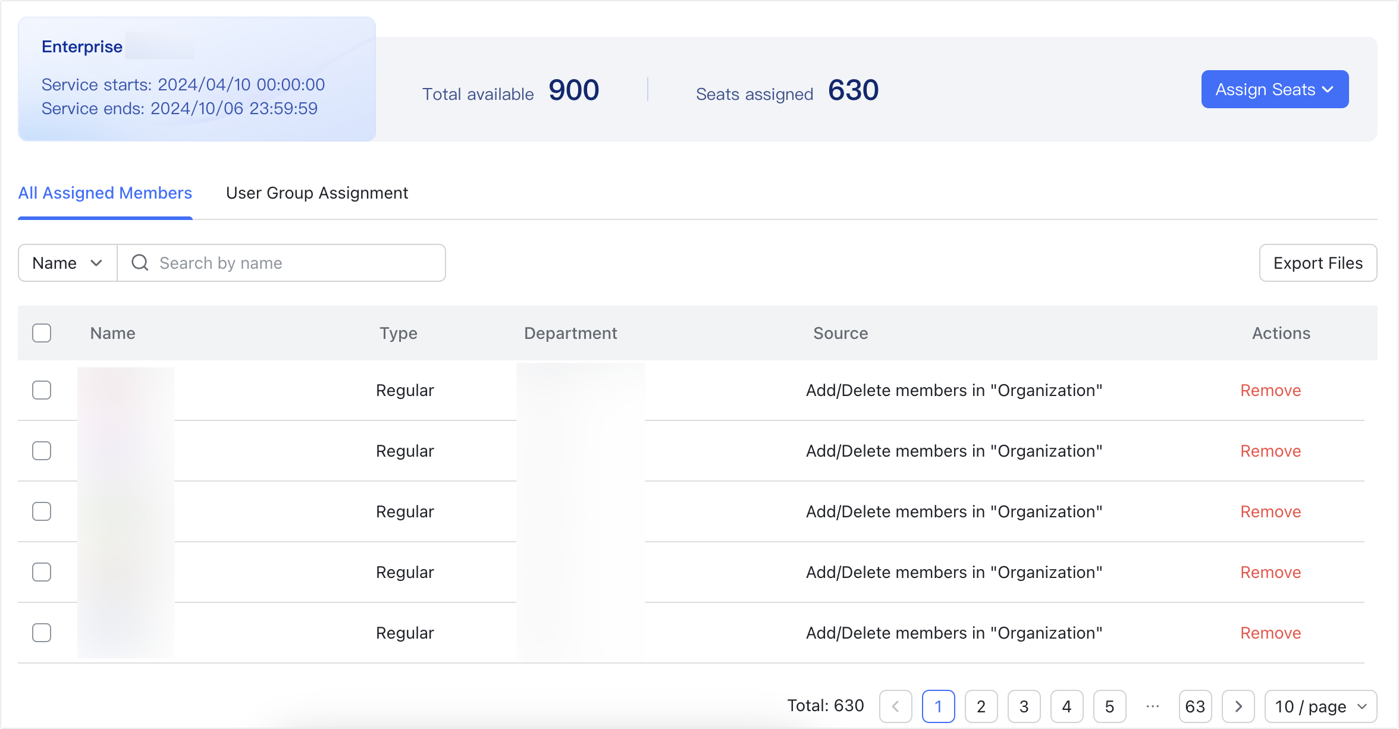Open the 10 / page size selector
The height and width of the screenshot is (729, 1399).
point(1320,706)
